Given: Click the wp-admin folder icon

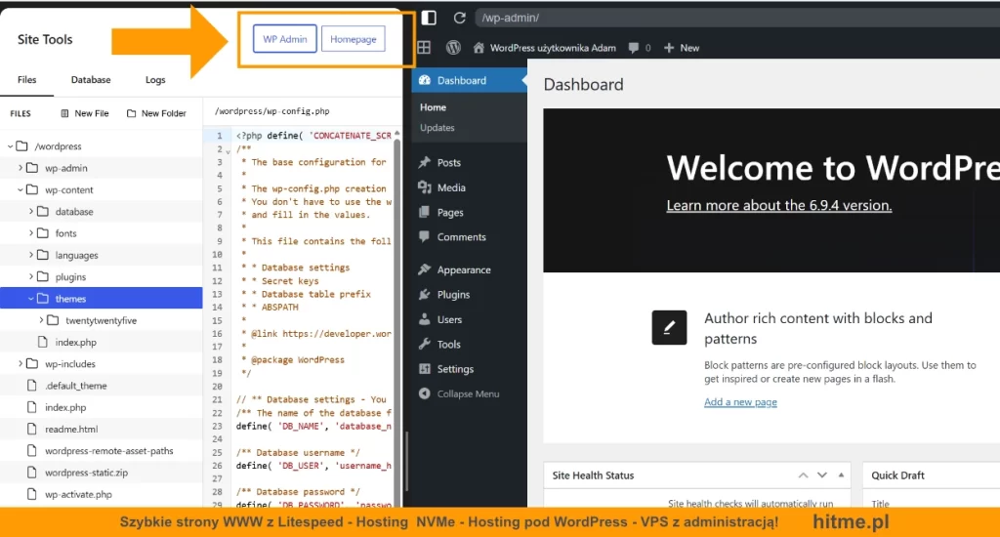Looking at the screenshot, I should [32, 168].
